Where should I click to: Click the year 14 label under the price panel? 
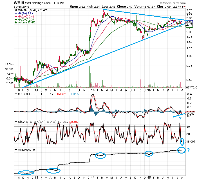[93, 90]
